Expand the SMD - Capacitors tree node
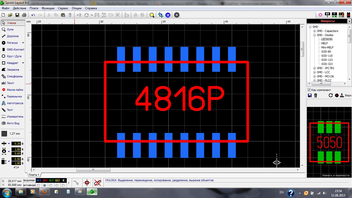Screen dimensions: 352x198 pyautogui.click(x=315, y=31)
